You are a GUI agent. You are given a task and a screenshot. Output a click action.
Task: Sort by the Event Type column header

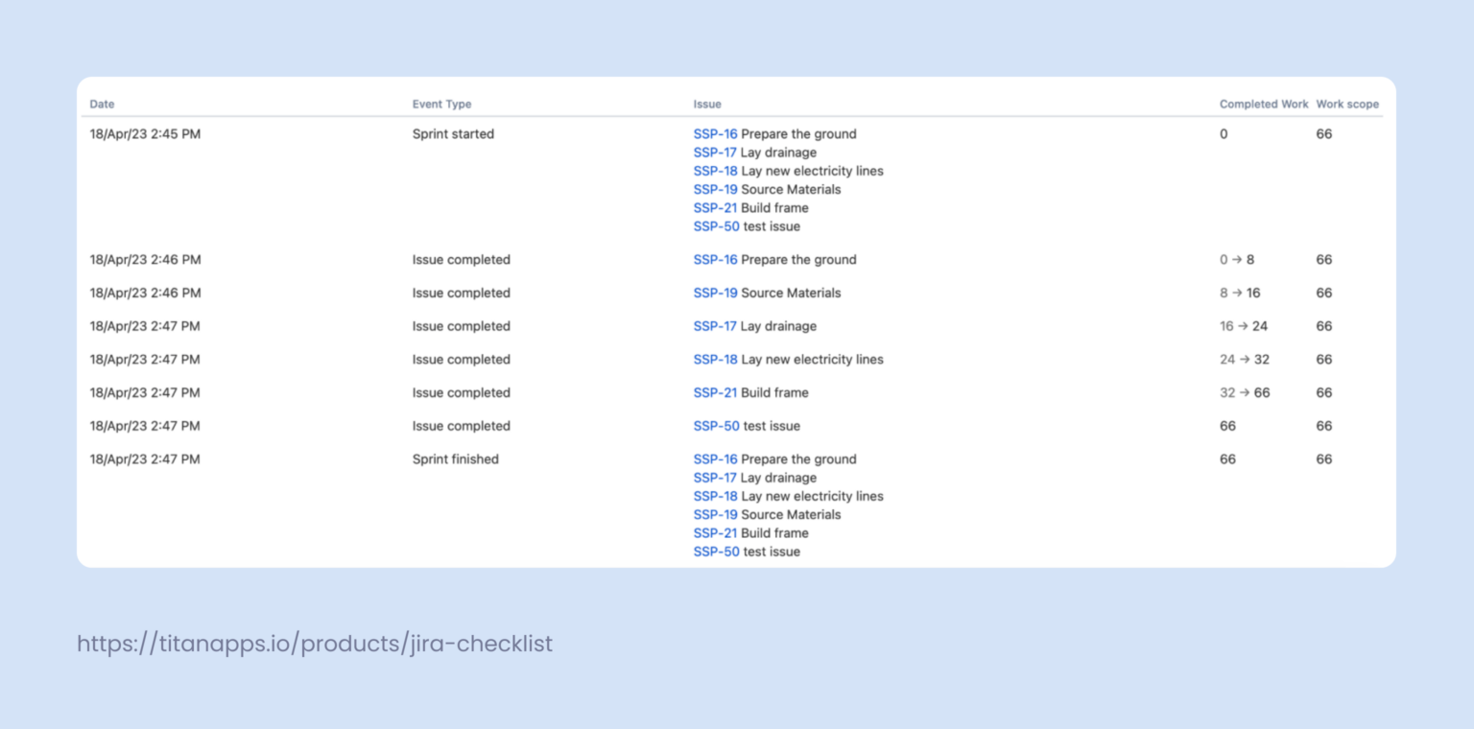(x=441, y=104)
